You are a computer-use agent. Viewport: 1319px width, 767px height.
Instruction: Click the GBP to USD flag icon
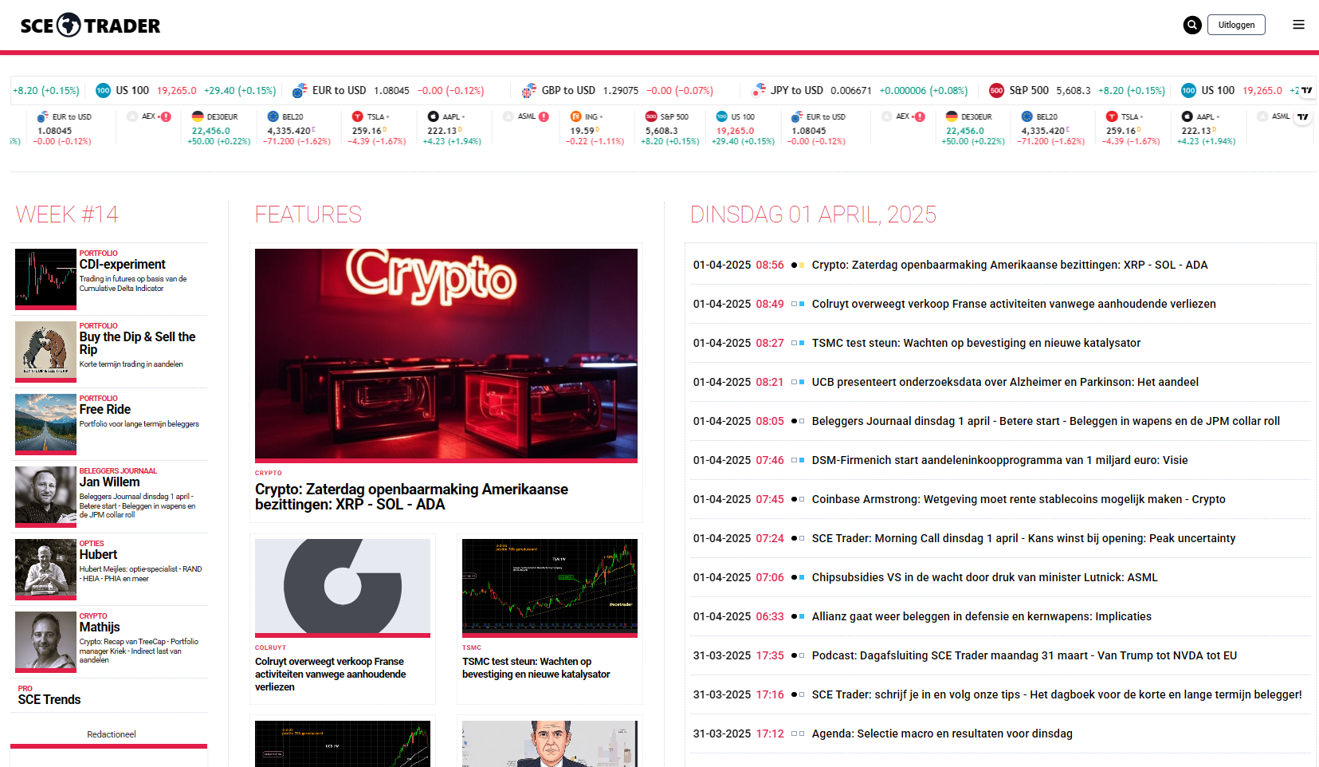(528, 91)
